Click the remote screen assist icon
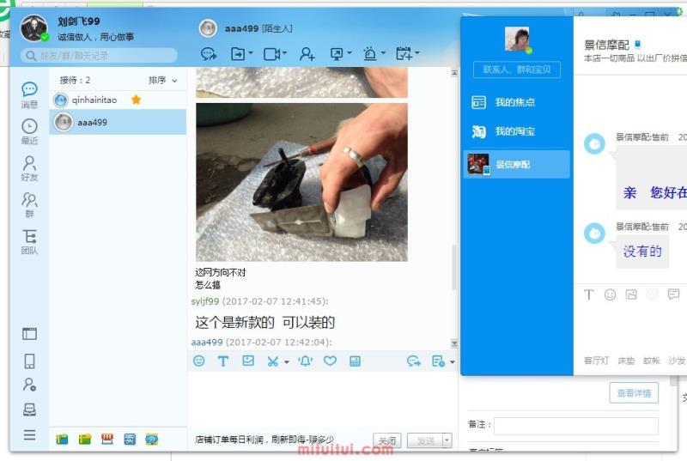This screenshot has height=461, width=687. (337, 54)
